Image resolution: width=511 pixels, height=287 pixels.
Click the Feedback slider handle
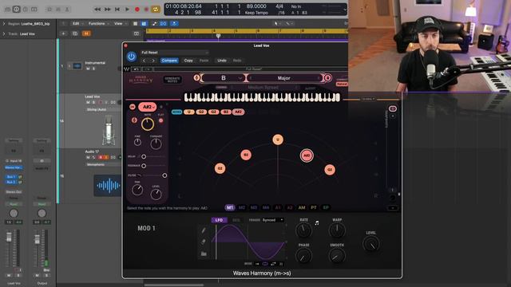click(144, 166)
